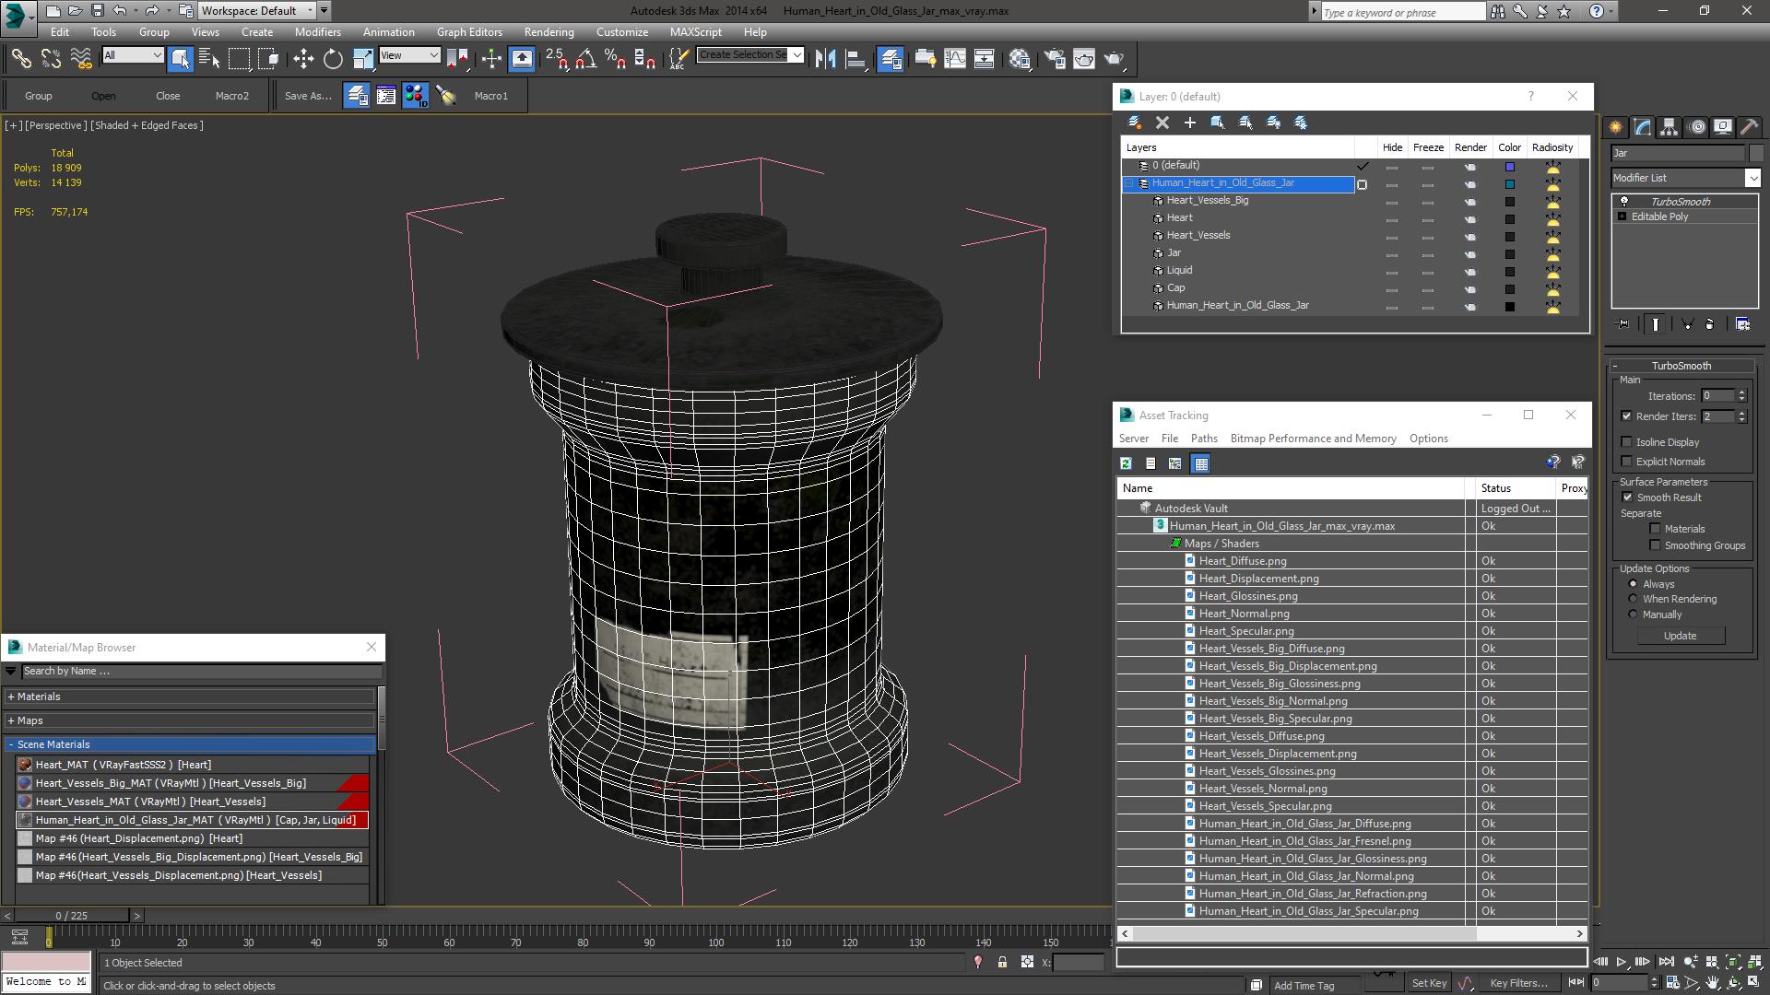Delete highlighted layers via X icon
The height and width of the screenshot is (995, 1770).
click(1162, 123)
